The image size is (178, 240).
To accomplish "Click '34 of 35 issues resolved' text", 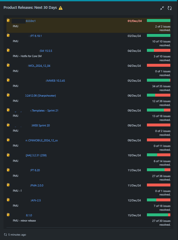I will tap(161, 88).
